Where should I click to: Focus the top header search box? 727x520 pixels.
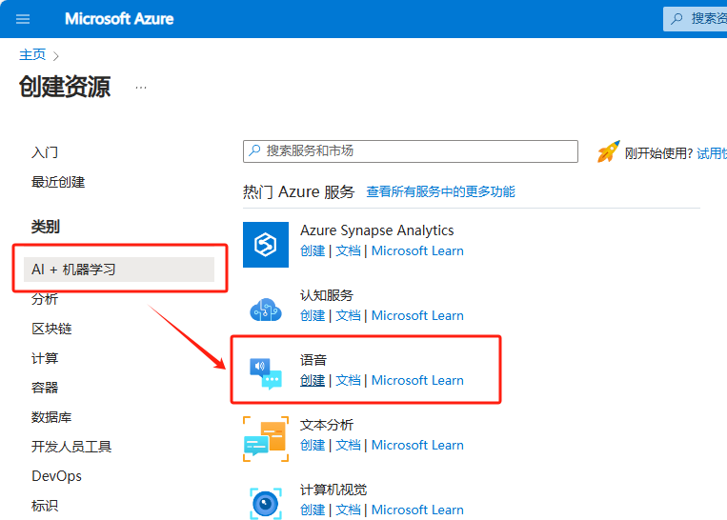(695, 19)
